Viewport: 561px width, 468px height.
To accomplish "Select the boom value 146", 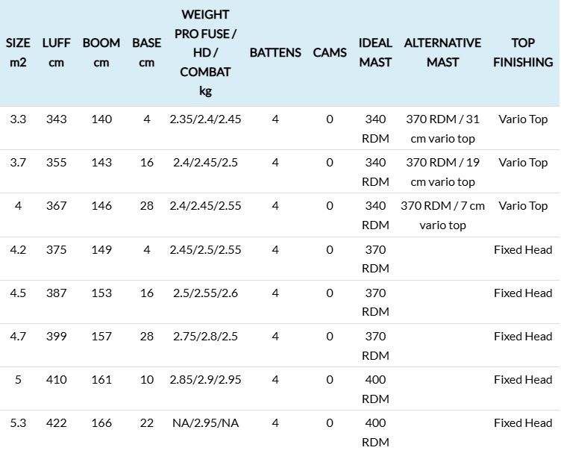I will [101, 206].
